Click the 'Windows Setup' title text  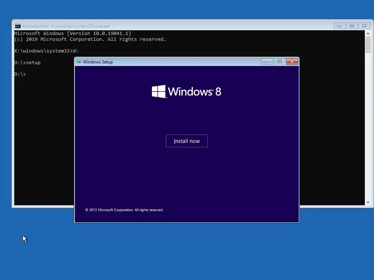[98, 62]
